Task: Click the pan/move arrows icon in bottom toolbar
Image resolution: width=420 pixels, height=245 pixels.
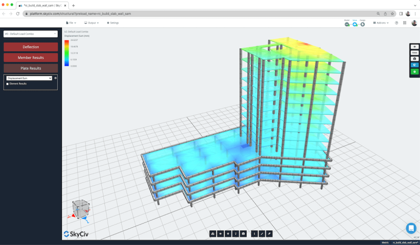Action: tap(228, 233)
